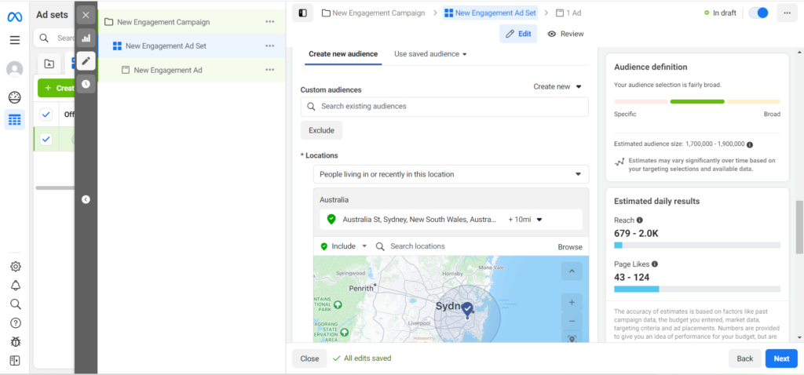Click the Close button
Viewport: 804px width, 375px height.
coord(309,359)
